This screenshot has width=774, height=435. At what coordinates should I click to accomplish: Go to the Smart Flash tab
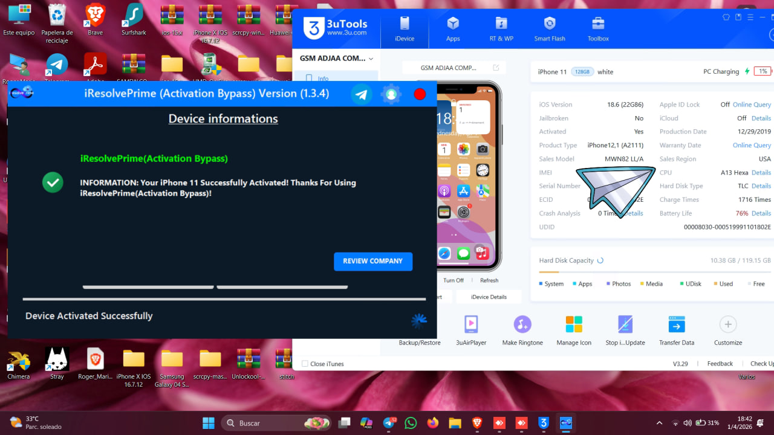click(x=550, y=29)
